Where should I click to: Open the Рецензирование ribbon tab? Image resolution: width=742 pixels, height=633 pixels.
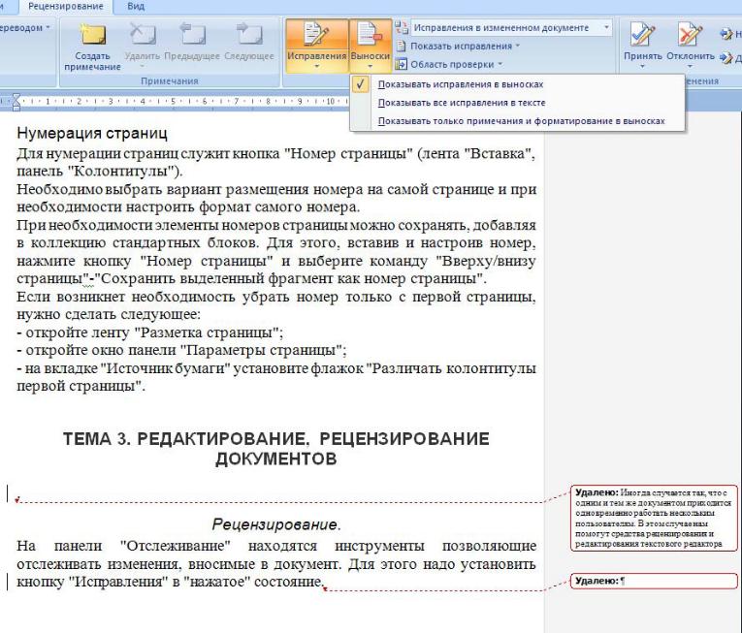[x=65, y=7]
